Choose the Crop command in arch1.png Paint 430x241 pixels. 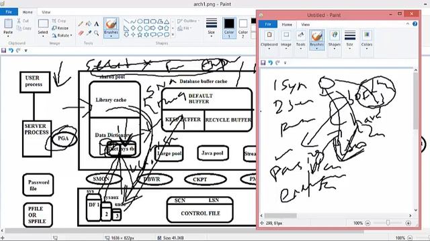click(59, 21)
